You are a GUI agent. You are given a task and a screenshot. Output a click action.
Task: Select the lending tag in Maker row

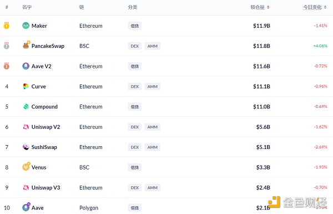(x=135, y=26)
